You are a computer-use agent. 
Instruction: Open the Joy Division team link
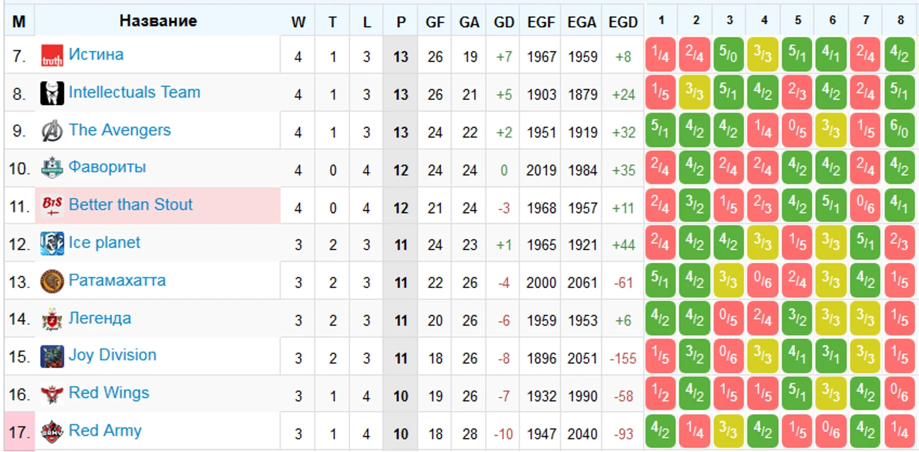113,355
